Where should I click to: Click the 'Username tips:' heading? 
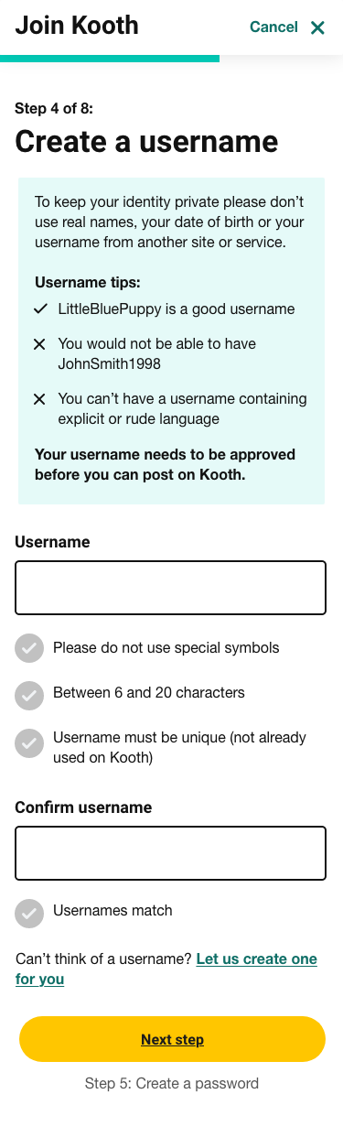point(88,283)
